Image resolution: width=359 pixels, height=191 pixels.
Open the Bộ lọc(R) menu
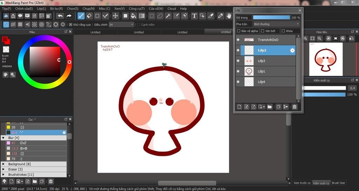[56, 9]
